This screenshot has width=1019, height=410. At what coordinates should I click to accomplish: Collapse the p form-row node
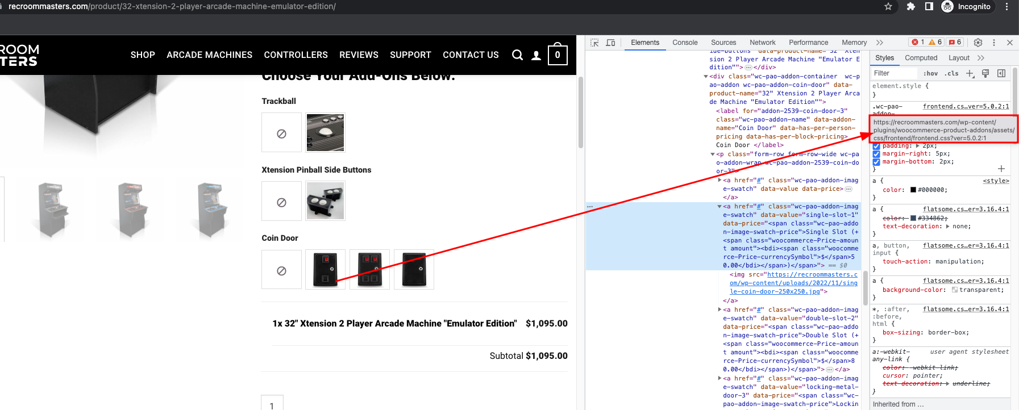point(713,154)
